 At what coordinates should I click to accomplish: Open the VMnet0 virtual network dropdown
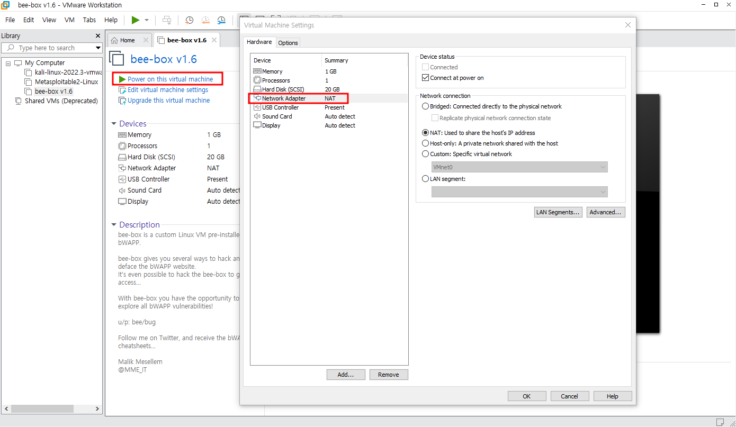(519, 167)
